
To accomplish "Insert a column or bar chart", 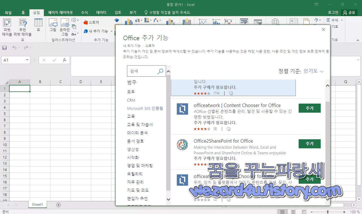I will coord(139,20).
